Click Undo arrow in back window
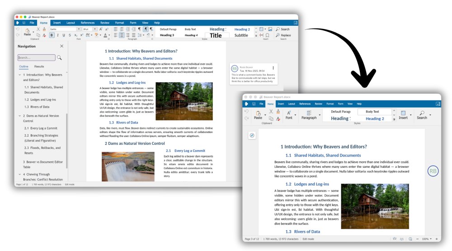452x251 pixels. pyautogui.click(x=18, y=29)
